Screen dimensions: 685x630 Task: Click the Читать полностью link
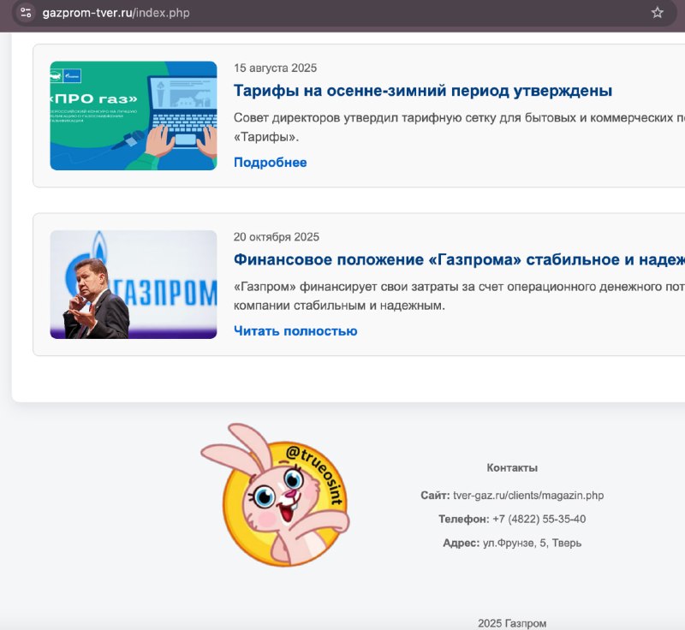click(295, 331)
